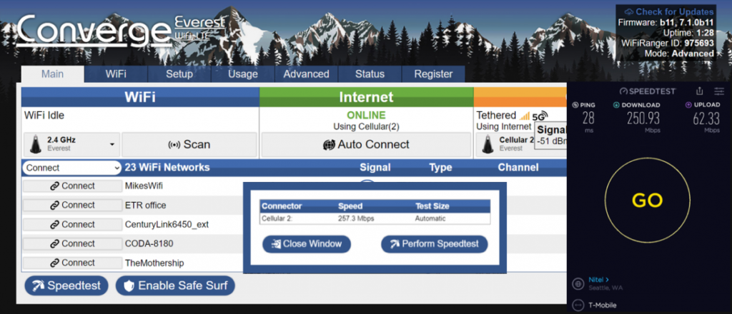Click the CODA-8180 network name

147,243
